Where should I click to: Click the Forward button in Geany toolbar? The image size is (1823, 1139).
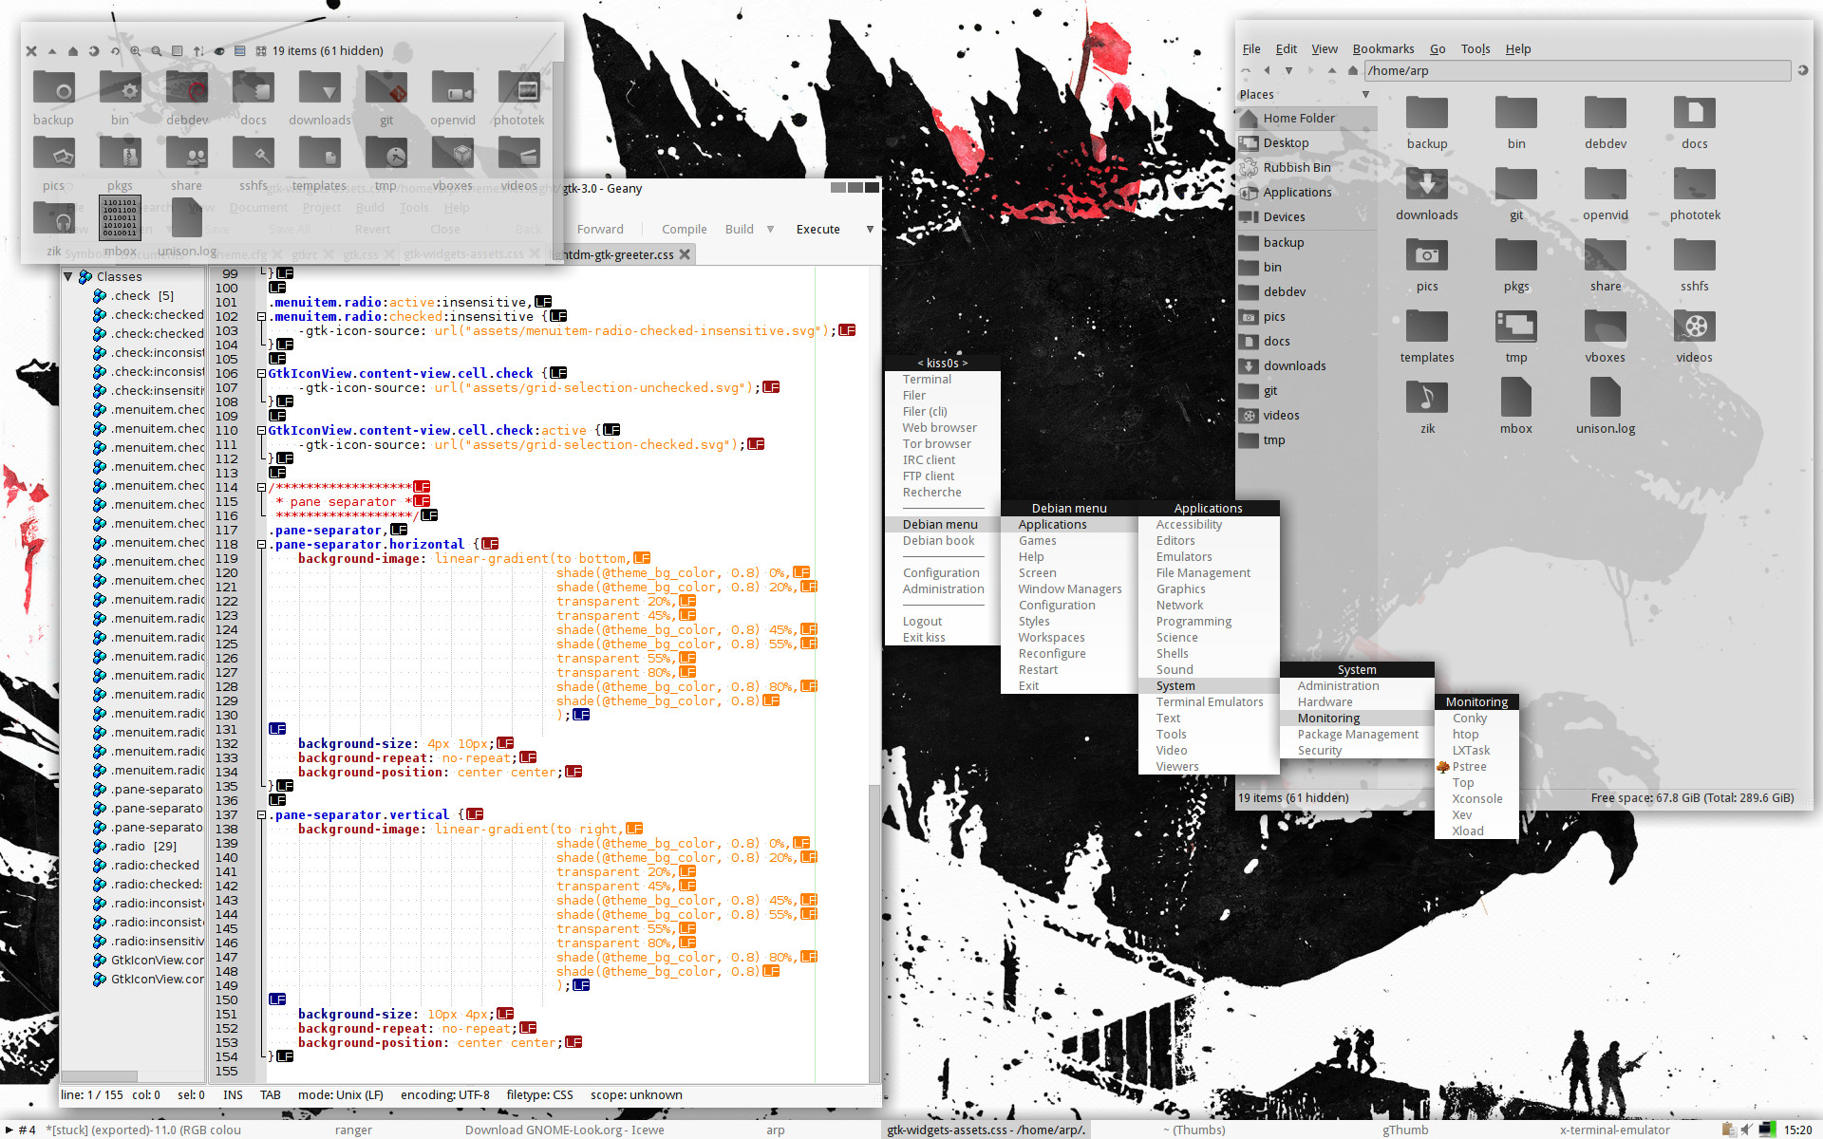[600, 230]
